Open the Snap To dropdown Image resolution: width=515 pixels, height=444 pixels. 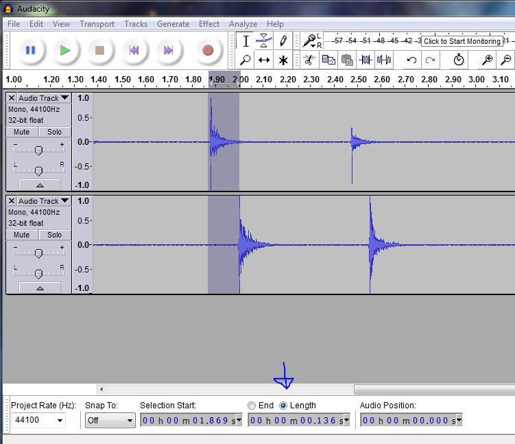(x=110, y=421)
